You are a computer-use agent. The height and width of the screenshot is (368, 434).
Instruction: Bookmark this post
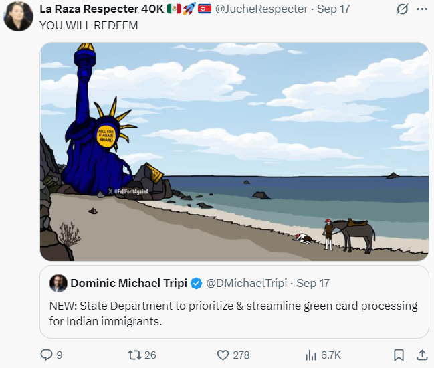(x=399, y=355)
